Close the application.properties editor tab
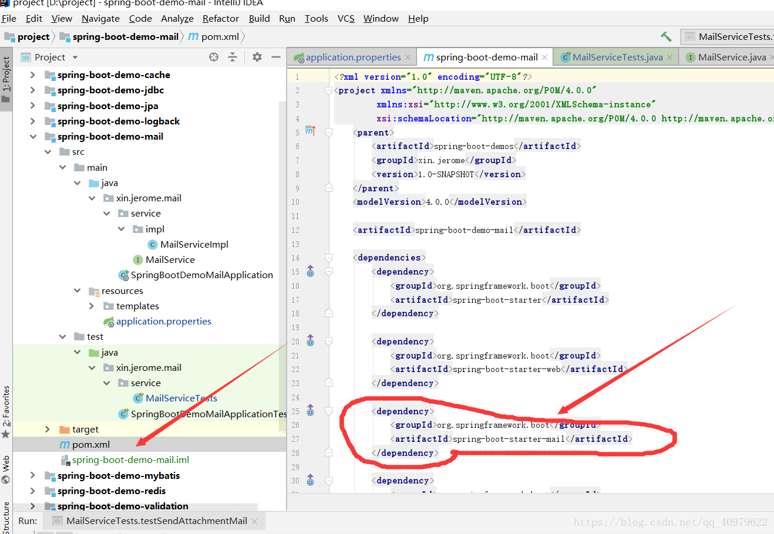The width and height of the screenshot is (774, 534). point(408,57)
